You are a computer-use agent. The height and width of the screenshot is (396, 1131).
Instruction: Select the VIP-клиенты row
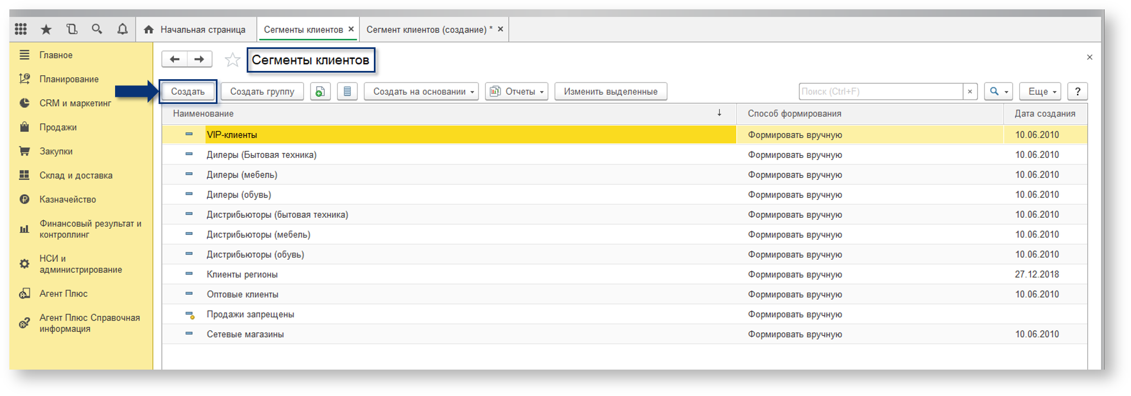pyautogui.click(x=624, y=135)
